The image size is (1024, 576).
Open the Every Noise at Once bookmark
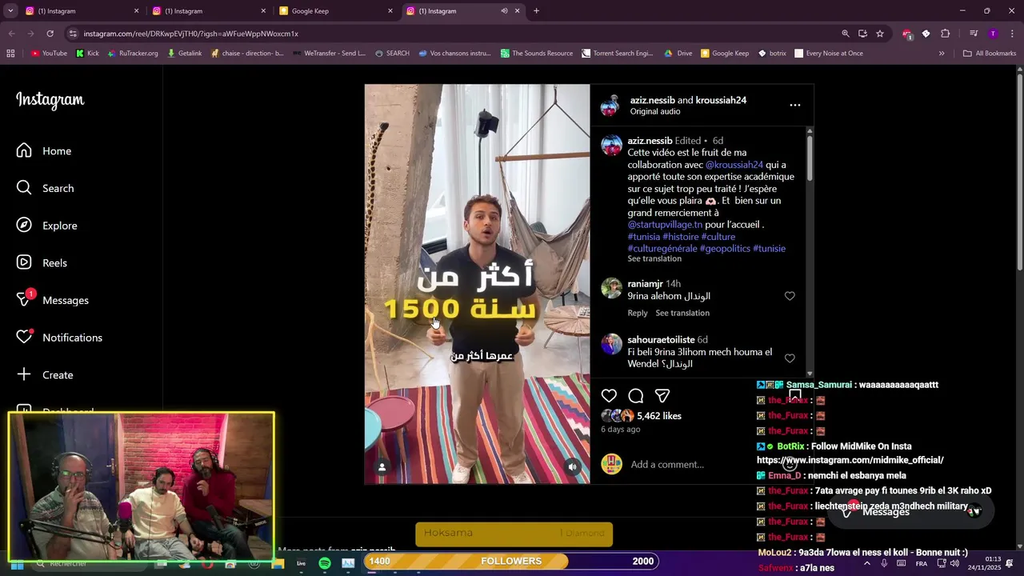(829, 54)
